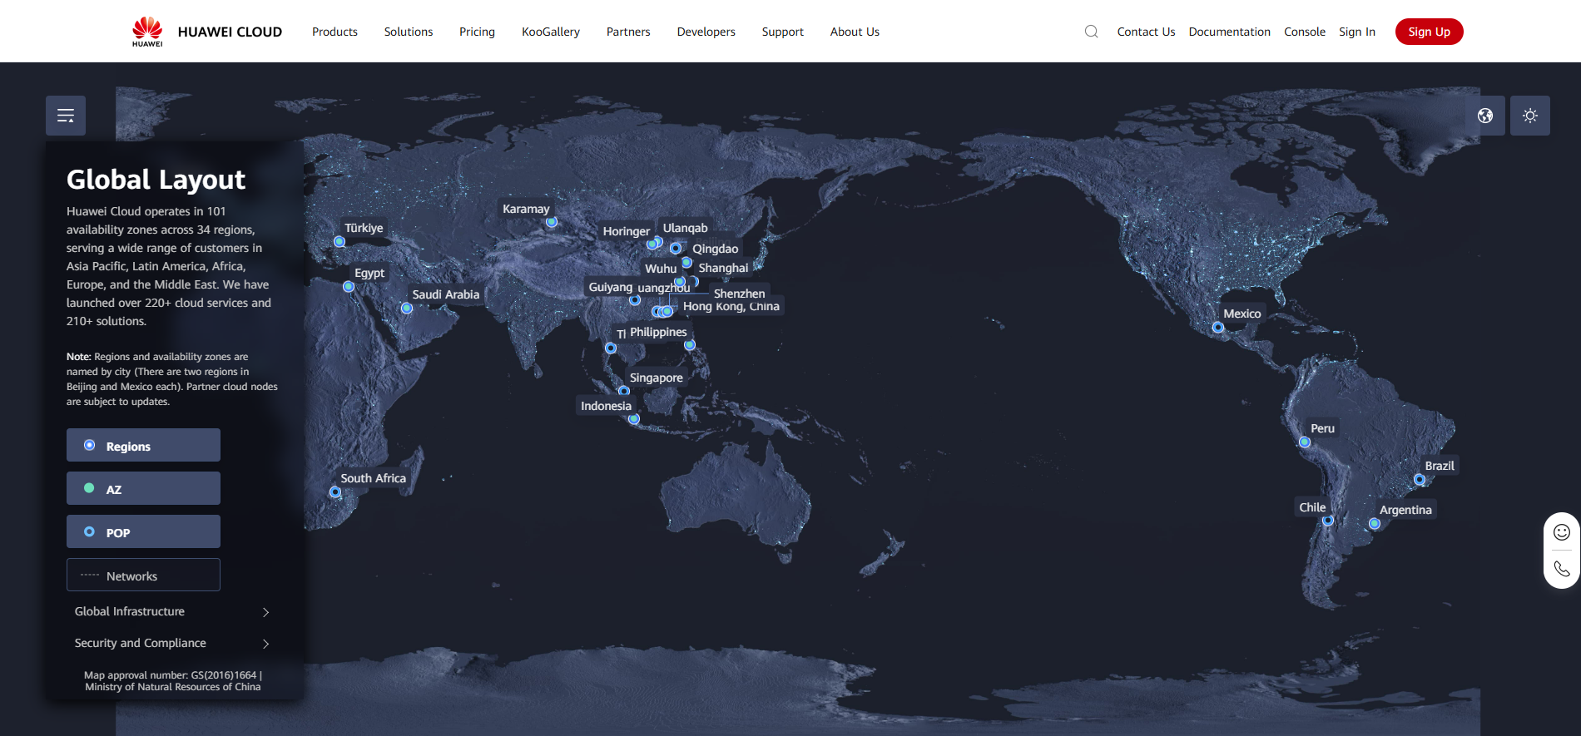Click the Philippines map label
Image resolution: width=1581 pixels, height=736 pixels.
click(659, 332)
